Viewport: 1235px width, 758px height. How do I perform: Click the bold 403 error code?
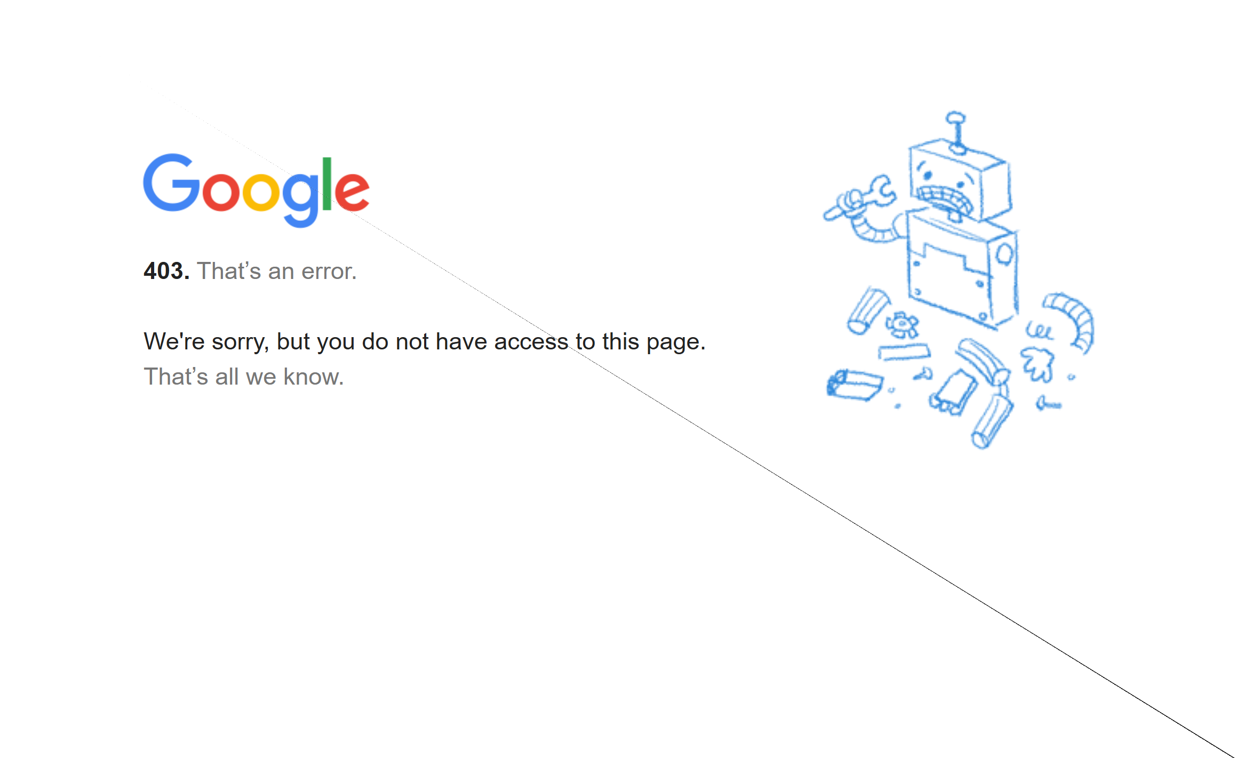[166, 271]
